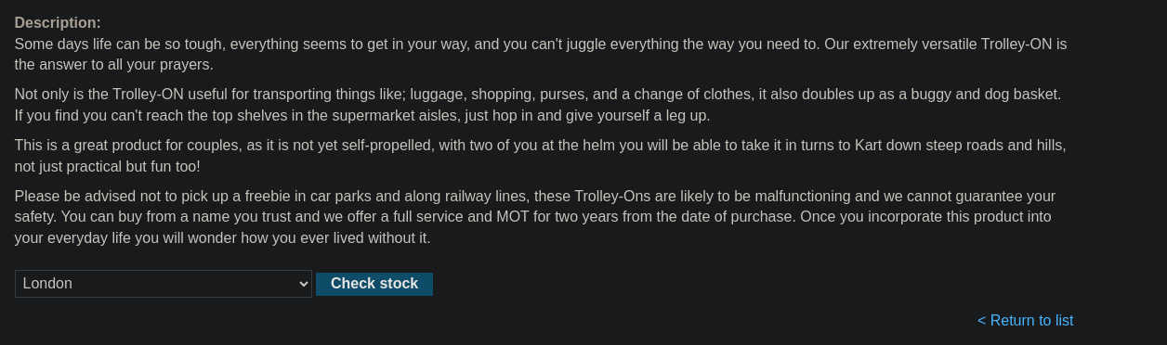1167x345 pixels.
Task: Click the paragraph about couples
Action: (x=540, y=156)
